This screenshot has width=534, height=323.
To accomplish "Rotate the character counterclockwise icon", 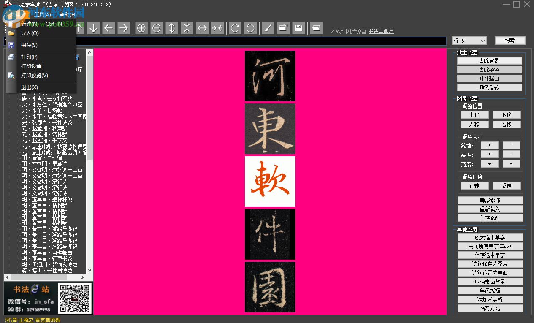I will click(250, 28).
